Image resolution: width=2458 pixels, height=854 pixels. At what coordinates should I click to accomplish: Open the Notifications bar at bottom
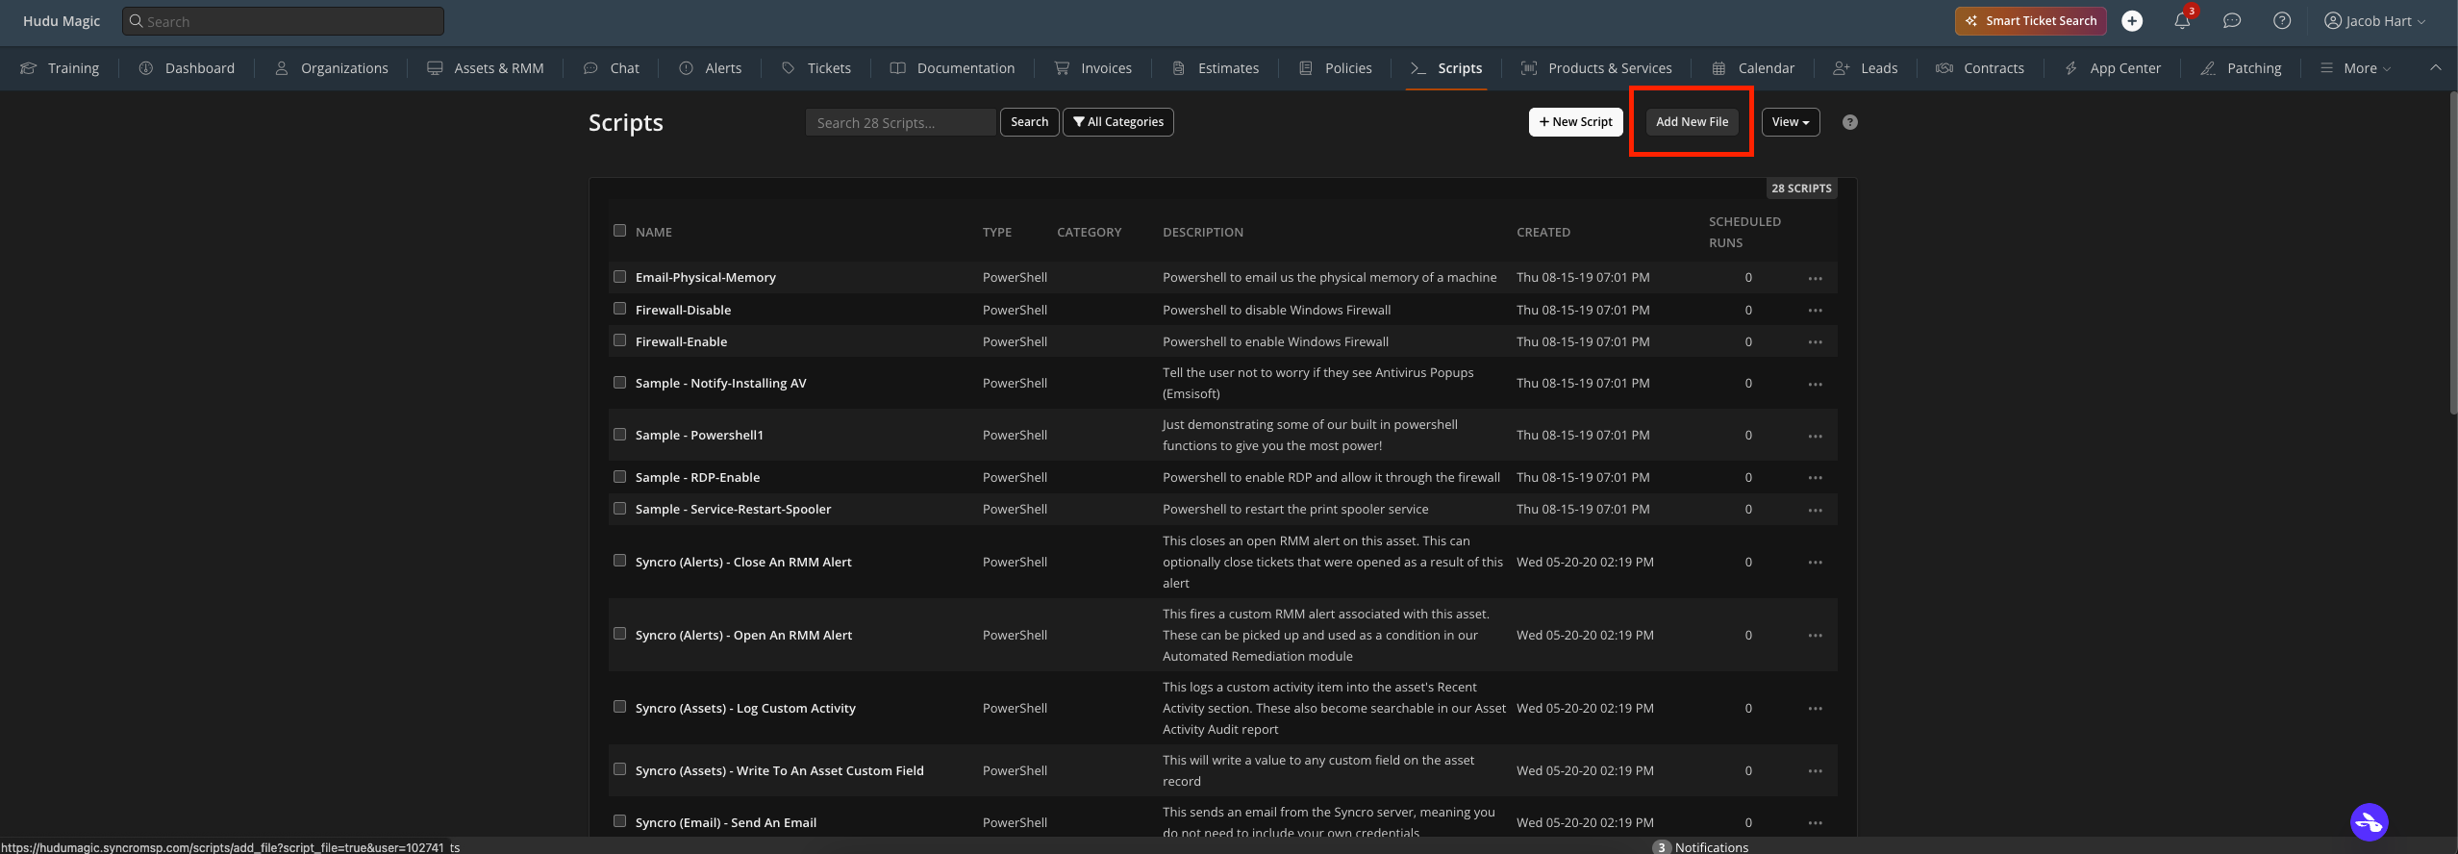(x=1700, y=847)
